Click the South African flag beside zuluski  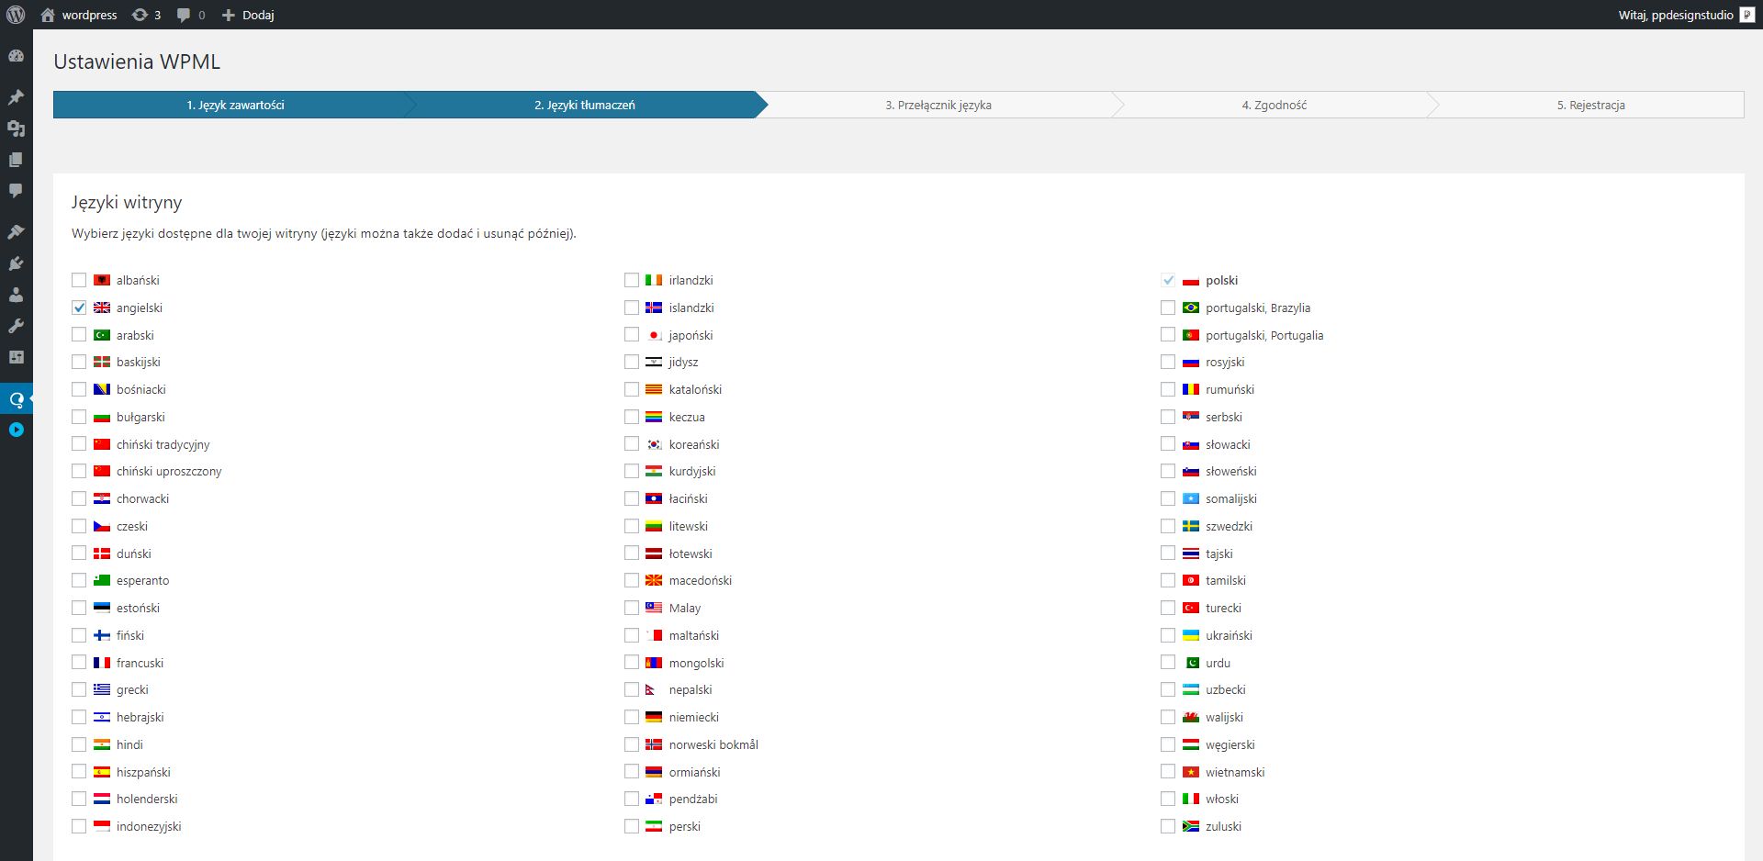pos(1191,826)
